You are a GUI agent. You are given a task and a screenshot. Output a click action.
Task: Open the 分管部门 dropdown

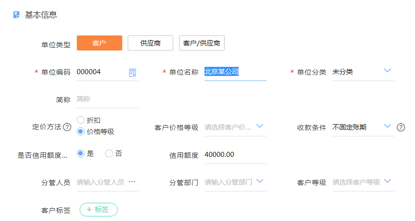tap(260, 181)
